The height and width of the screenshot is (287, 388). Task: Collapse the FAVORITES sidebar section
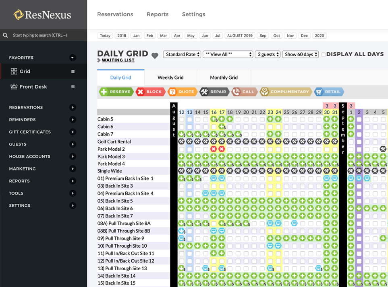pos(73,57)
